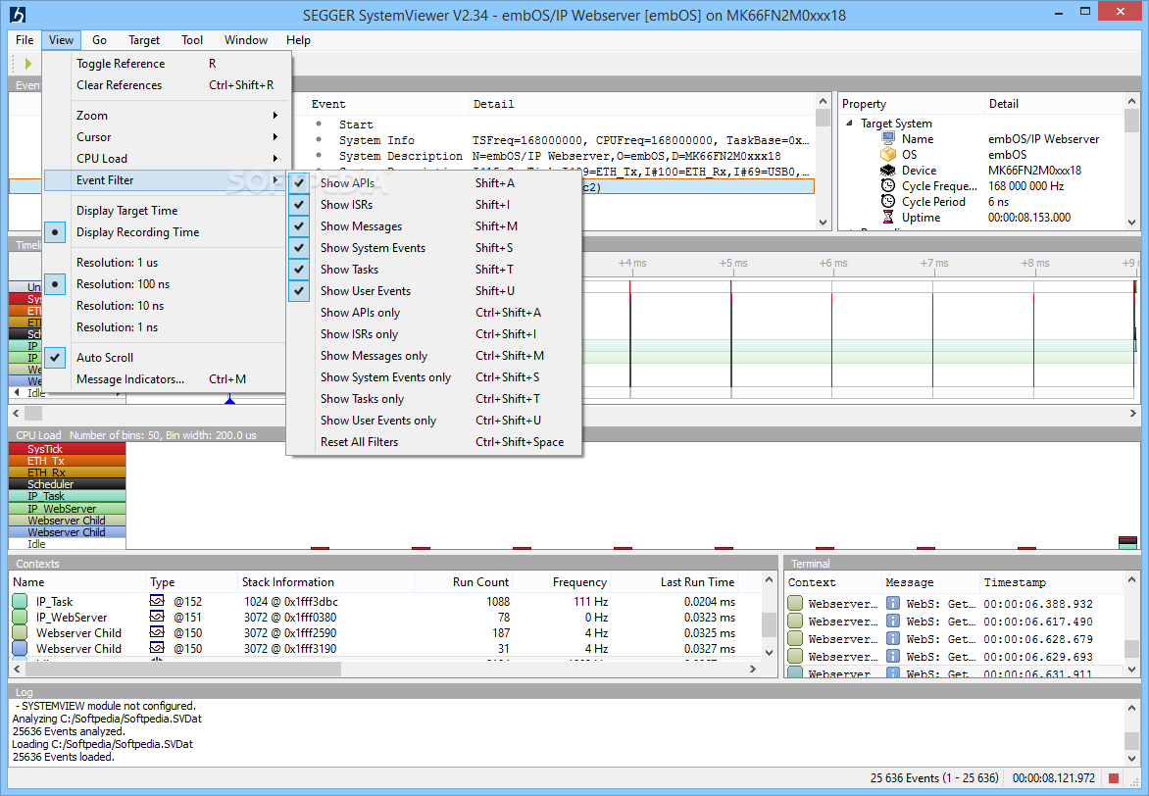Click the OS package icon in properties
Viewport: 1149px width, 796px height.
point(888,155)
